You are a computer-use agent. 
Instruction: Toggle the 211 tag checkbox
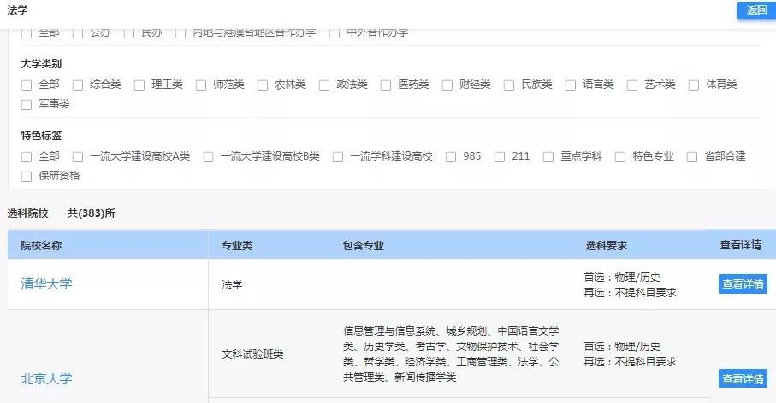point(500,157)
